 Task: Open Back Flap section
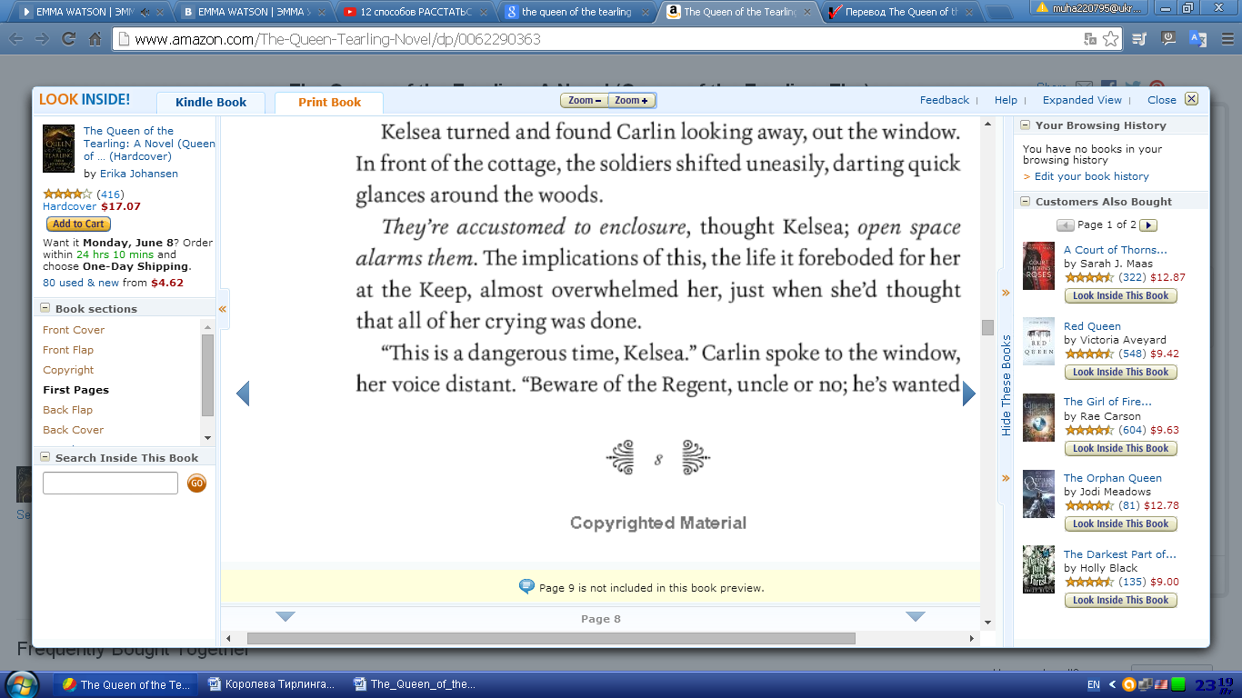[68, 410]
